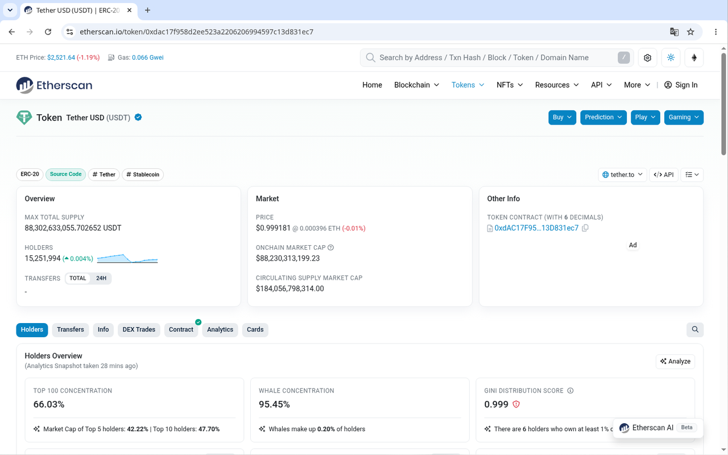Switch transfers to 24H
The width and height of the screenshot is (728, 455).
tap(101, 279)
